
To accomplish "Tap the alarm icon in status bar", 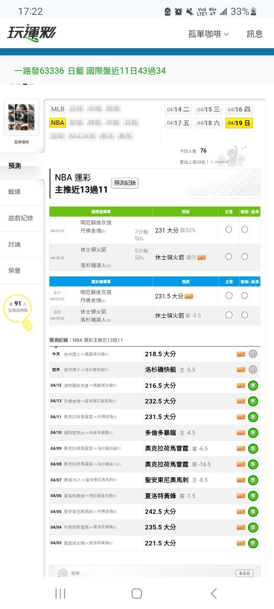I will coord(178,12).
